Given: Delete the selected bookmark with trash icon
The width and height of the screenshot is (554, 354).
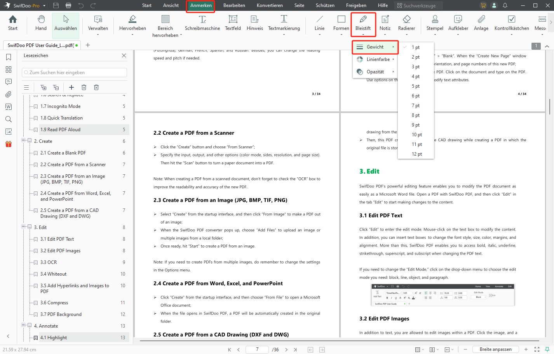Looking at the screenshot, I should pyautogui.click(x=84, y=87).
